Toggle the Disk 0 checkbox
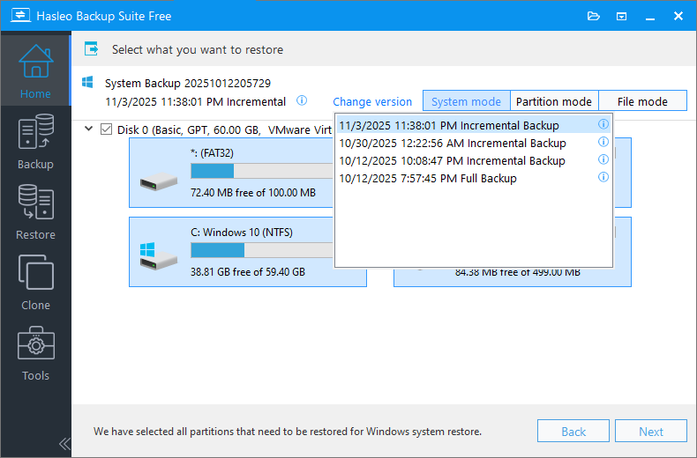 pyautogui.click(x=107, y=129)
